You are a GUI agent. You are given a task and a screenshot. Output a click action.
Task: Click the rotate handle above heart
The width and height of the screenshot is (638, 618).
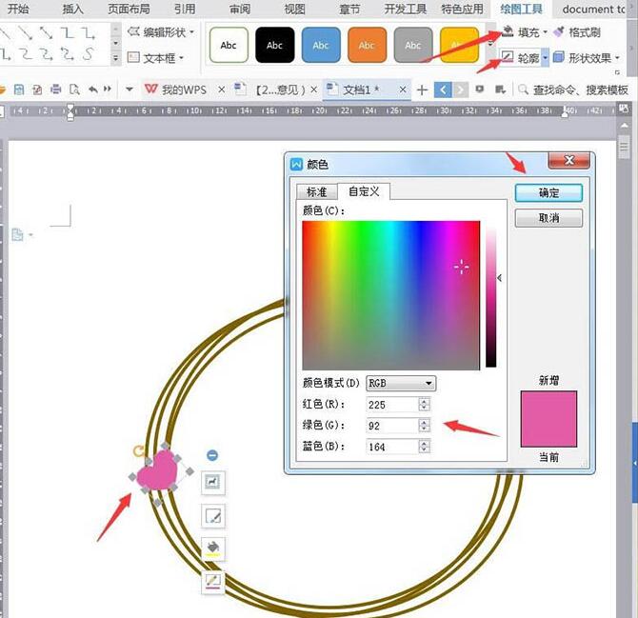click(x=139, y=450)
